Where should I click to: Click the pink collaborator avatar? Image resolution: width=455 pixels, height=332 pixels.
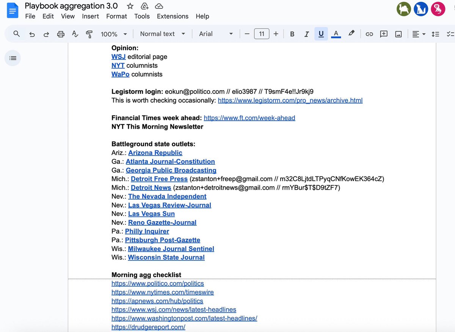tap(438, 9)
